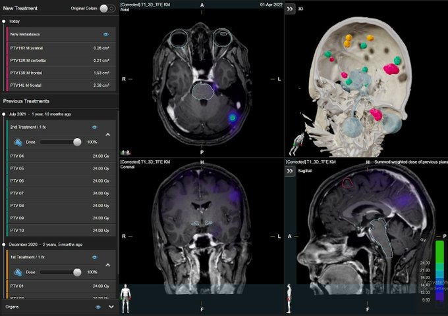Adjust the 1st Treatment dose slider handle
This screenshot has width=448, height=316.
coord(77,272)
